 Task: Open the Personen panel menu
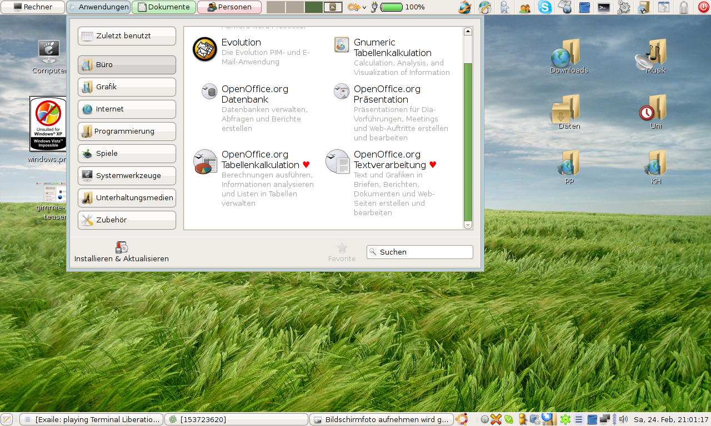click(x=229, y=7)
